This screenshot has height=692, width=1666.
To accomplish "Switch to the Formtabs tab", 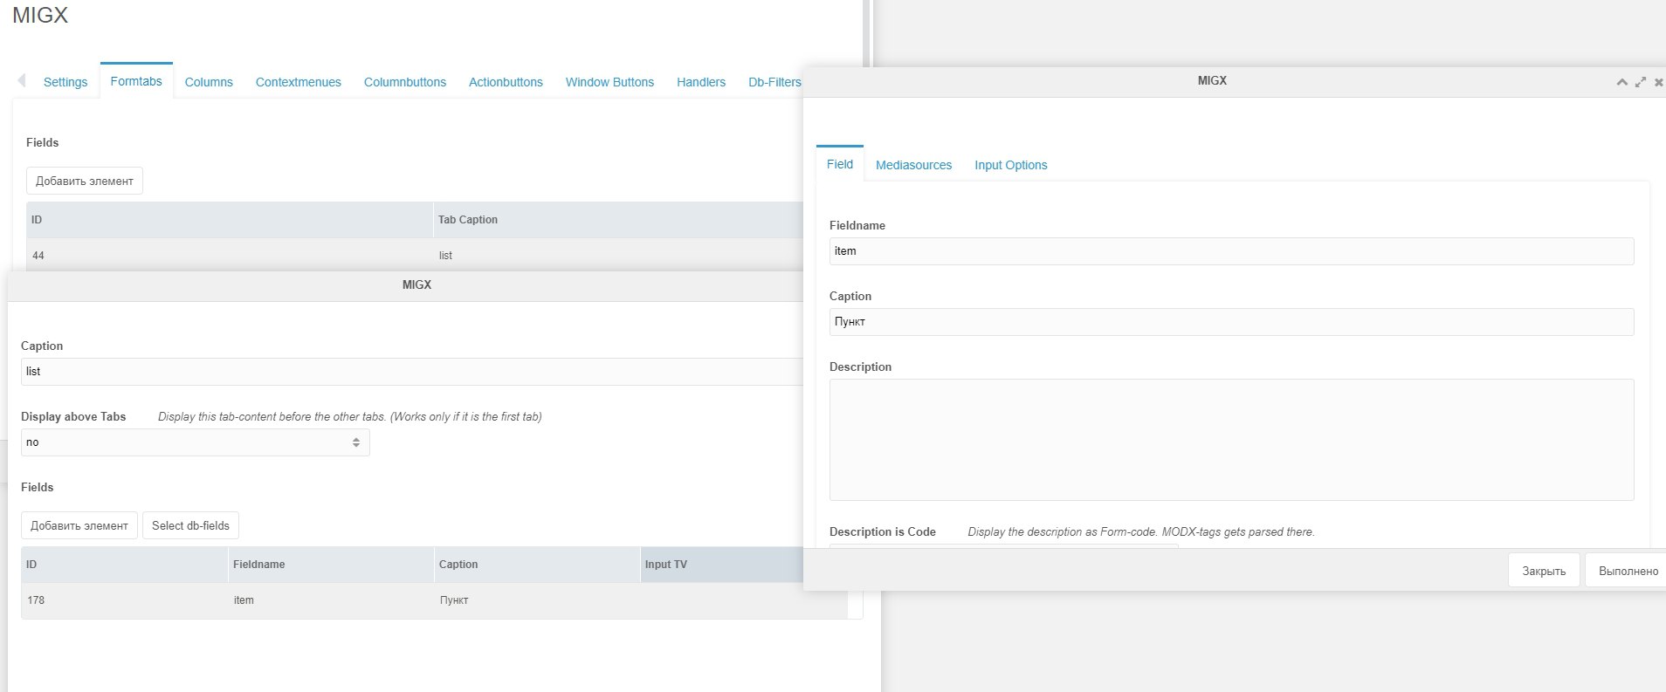I will 136,81.
